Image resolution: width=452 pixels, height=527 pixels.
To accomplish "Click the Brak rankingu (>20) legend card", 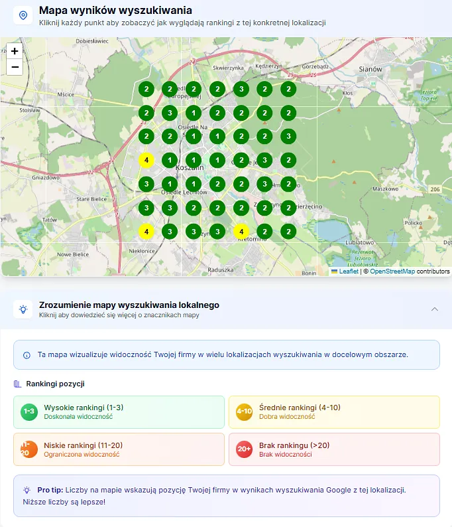I will click(x=334, y=449).
